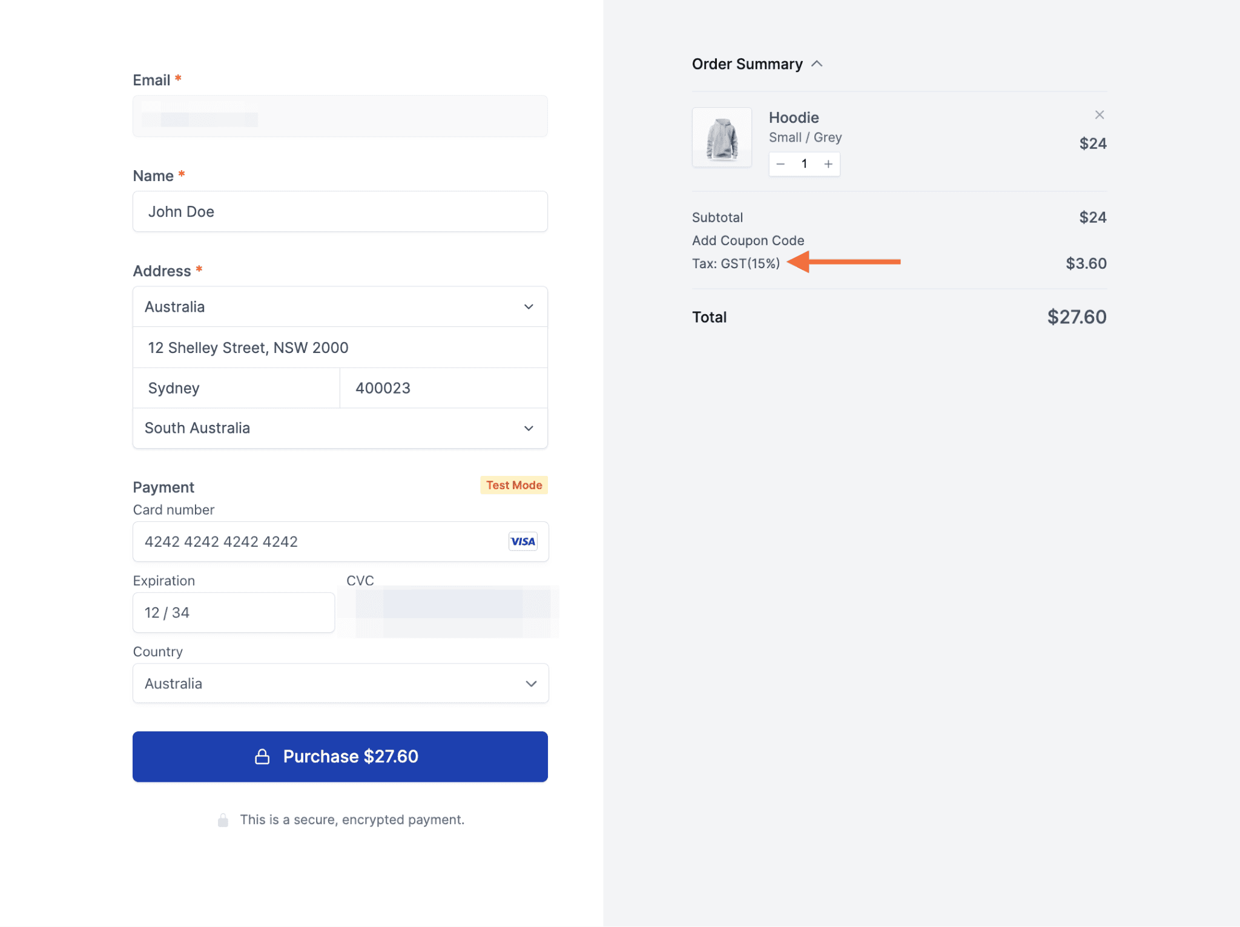Click the Sydney city field
Viewport: 1240px width, 927px height.
point(236,388)
